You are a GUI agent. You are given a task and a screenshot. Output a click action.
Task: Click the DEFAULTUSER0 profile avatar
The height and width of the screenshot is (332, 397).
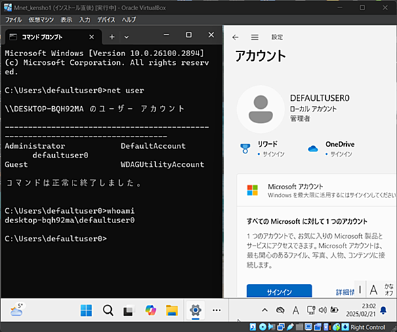coord(261,110)
